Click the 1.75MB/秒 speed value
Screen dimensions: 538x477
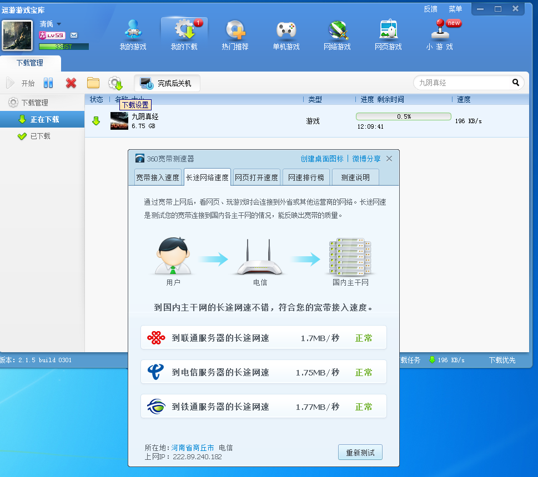click(x=318, y=373)
